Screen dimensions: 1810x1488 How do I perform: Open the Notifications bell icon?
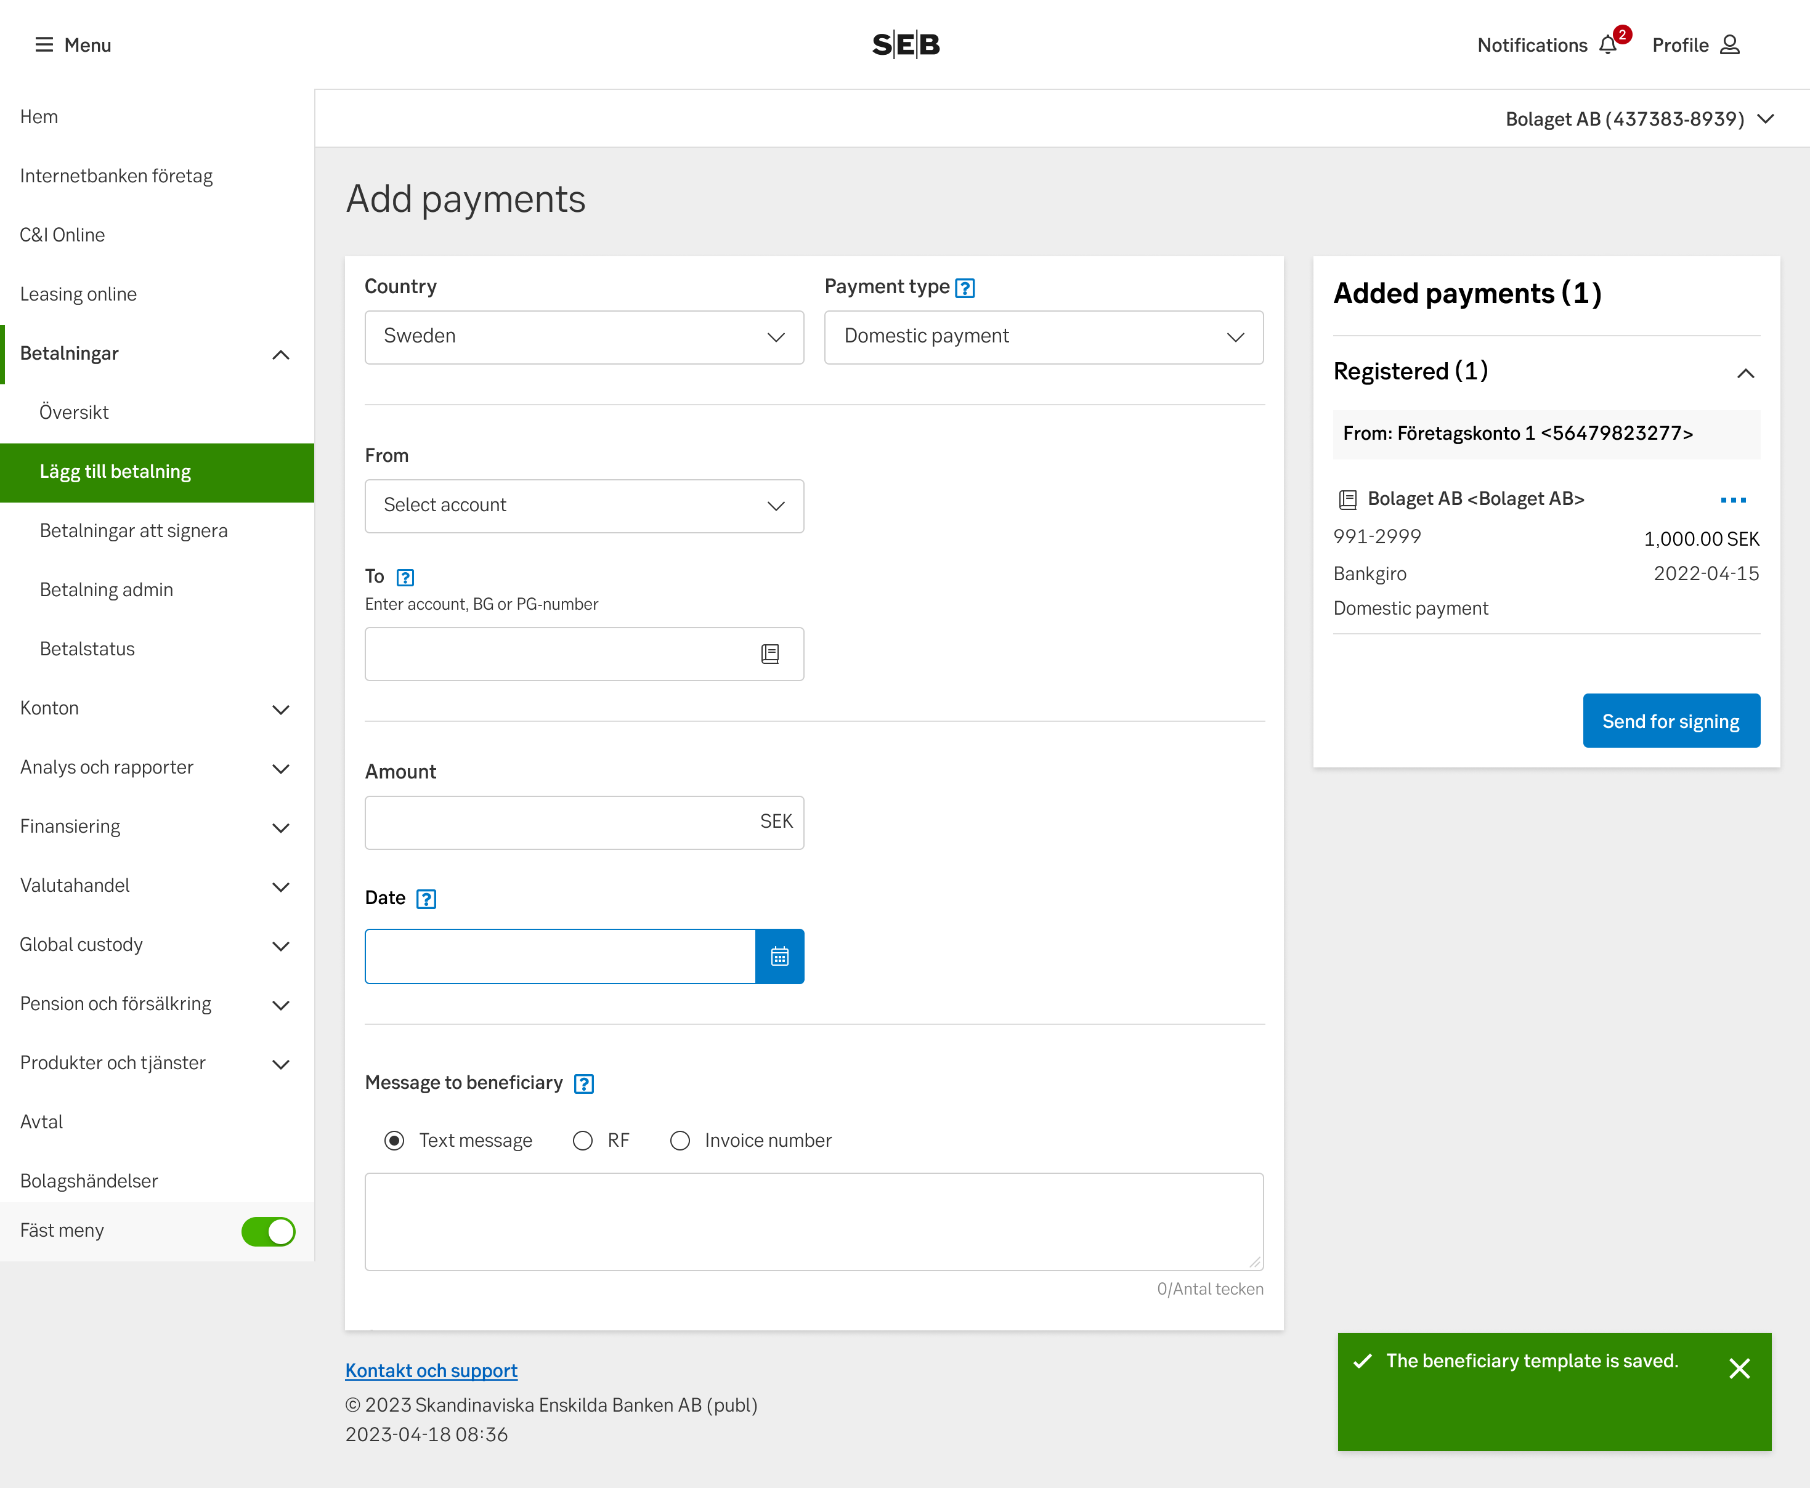click(x=1608, y=44)
